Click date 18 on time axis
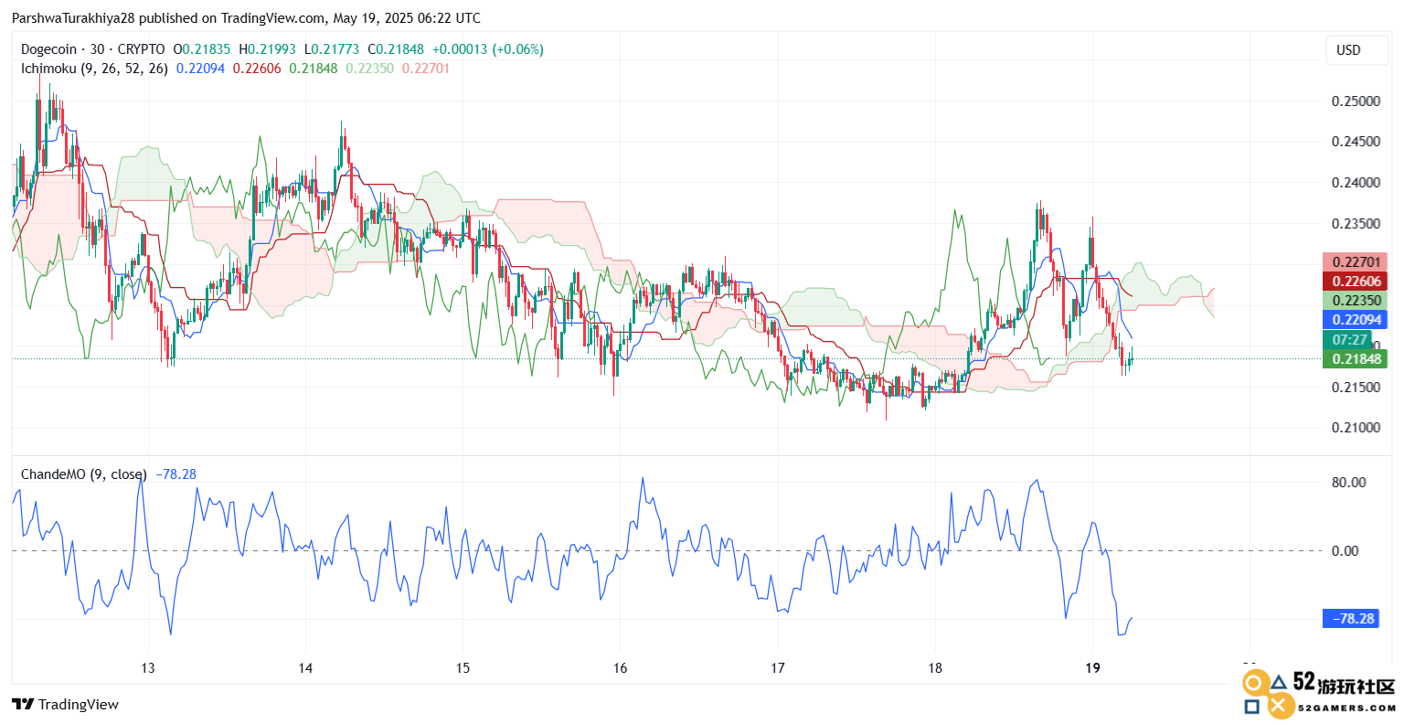Viewport: 1404px width, 724px height. (x=935, y=668)
